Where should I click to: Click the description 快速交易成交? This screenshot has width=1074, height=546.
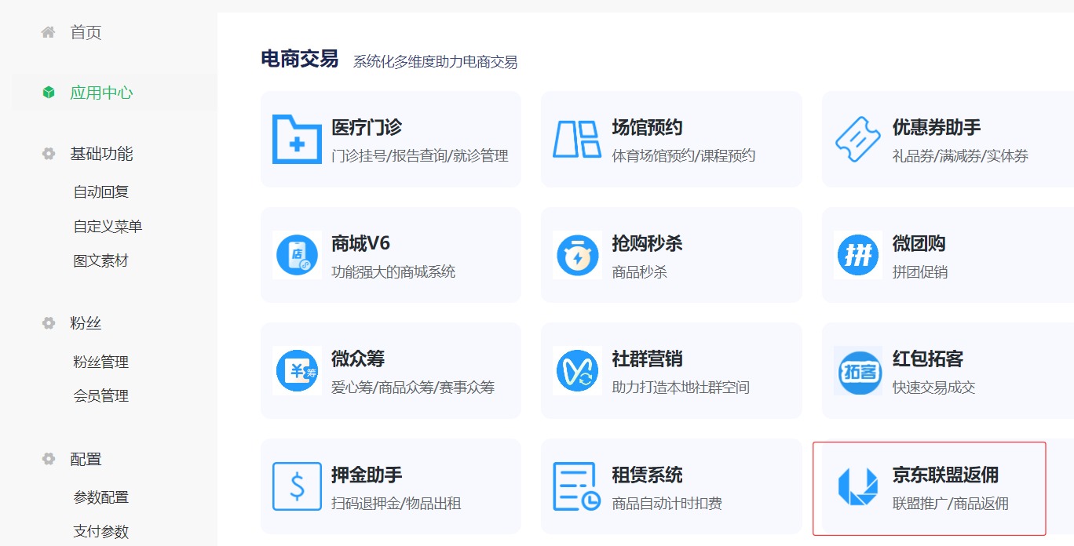point(933,388)
